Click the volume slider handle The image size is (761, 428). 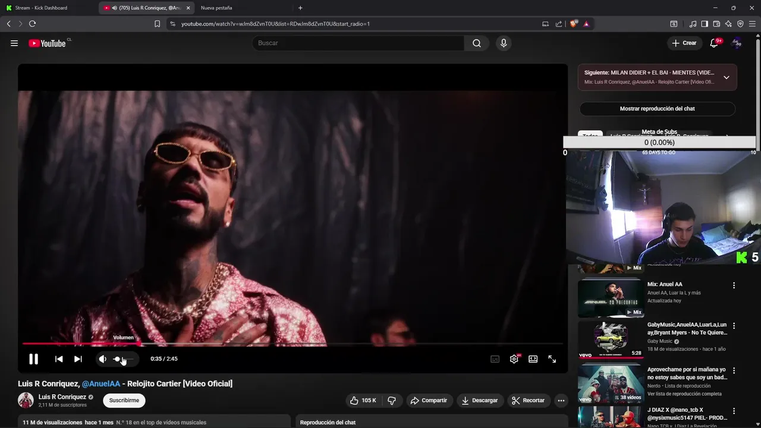click(117, 359)
